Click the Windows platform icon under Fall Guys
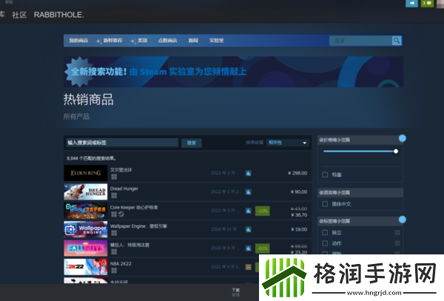 tap(114, 251)
